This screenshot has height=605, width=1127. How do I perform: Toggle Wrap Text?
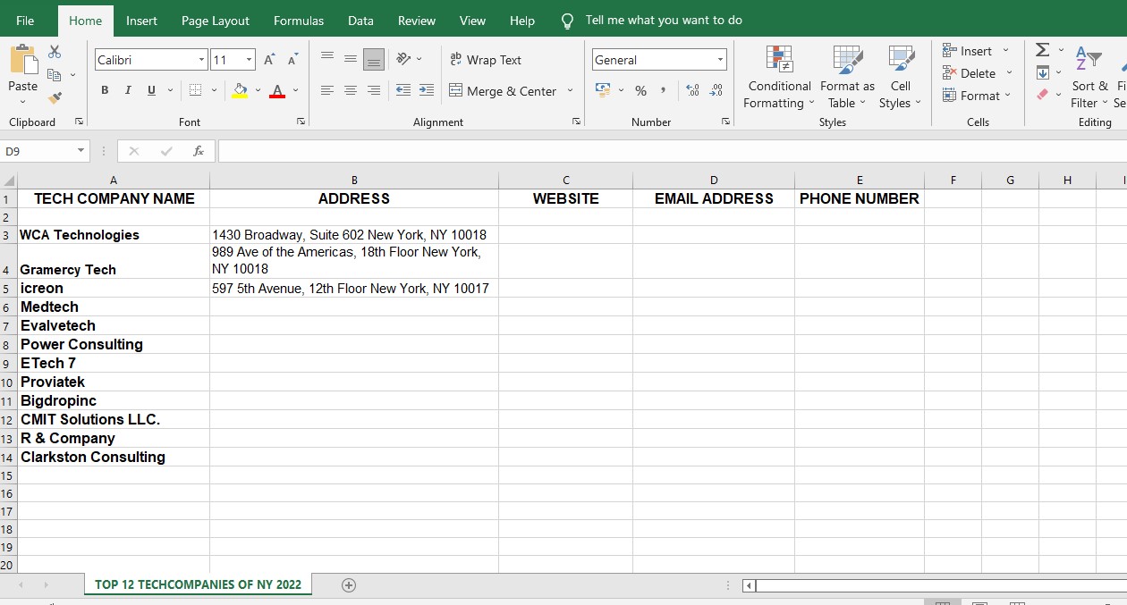point(486,60)
